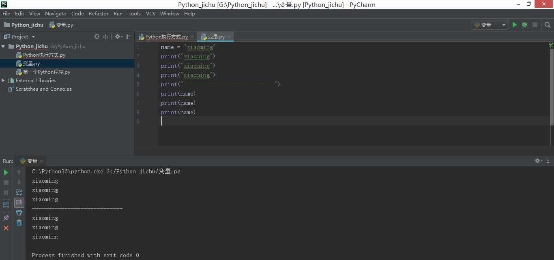
Task: Toggle scroll to end in console
Action: [x=19, y=202]
